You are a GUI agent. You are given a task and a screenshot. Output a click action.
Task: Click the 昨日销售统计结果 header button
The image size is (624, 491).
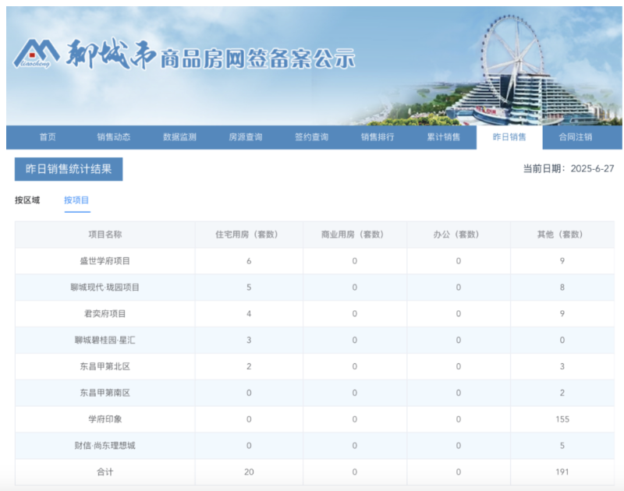(69, 169)
